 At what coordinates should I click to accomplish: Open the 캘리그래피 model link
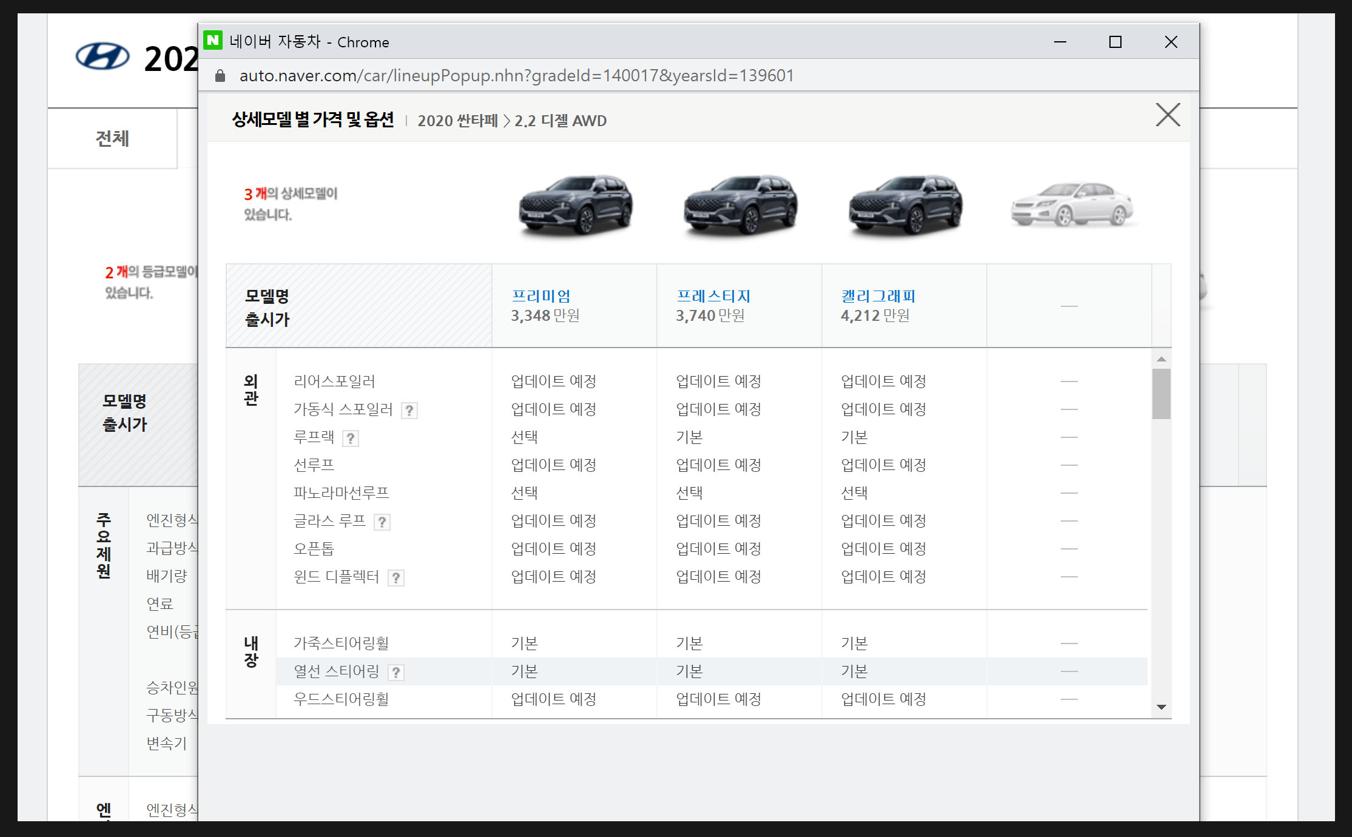(878, 296)
